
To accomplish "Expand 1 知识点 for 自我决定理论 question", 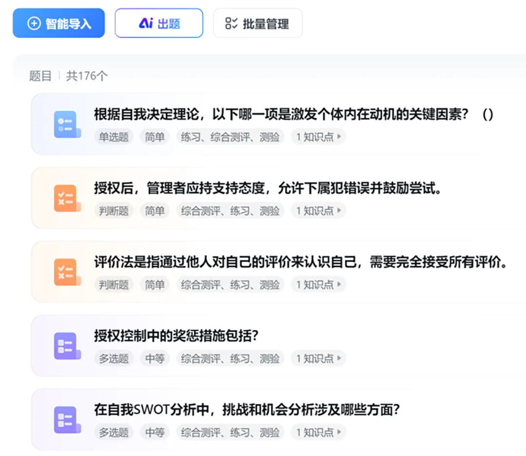I will click(x=319, y=137).
